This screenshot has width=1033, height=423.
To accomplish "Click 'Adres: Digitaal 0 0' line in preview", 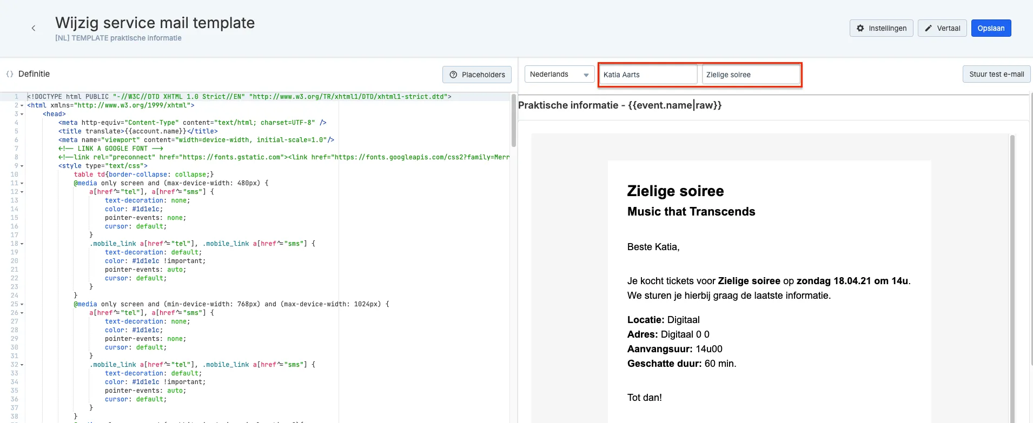I will click(668, 334).
